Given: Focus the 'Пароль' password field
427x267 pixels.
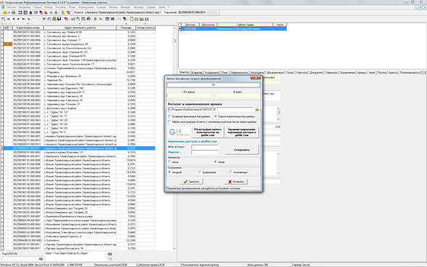Looking at the screenshot, I should pyautogui.click(x=205, y=152).
